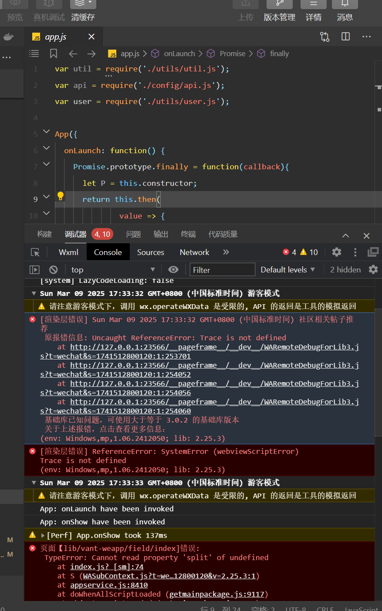Collapse the App({ block on line 5
382x611 pixels.
[47, 132]
